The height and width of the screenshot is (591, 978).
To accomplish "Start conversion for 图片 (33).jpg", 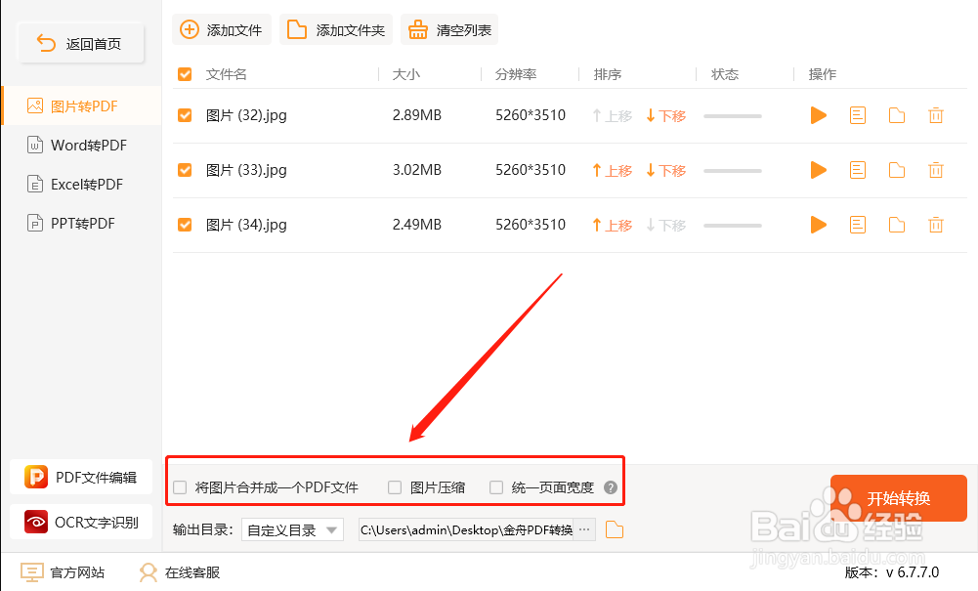I will point(819,170).
